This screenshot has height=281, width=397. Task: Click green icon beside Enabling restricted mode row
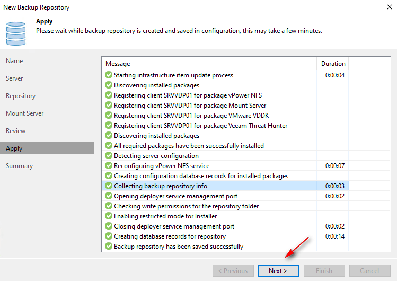109,216
